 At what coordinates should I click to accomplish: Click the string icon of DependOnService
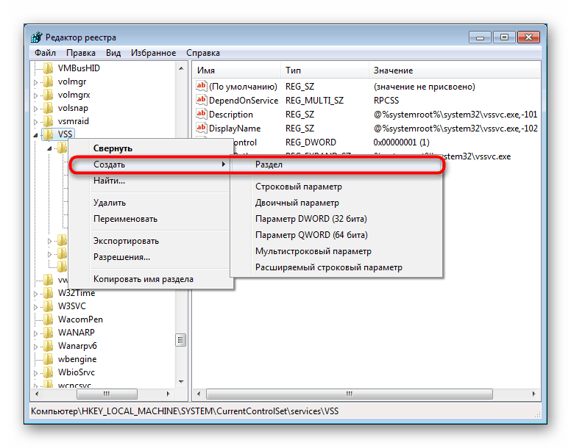pos(201,100)
